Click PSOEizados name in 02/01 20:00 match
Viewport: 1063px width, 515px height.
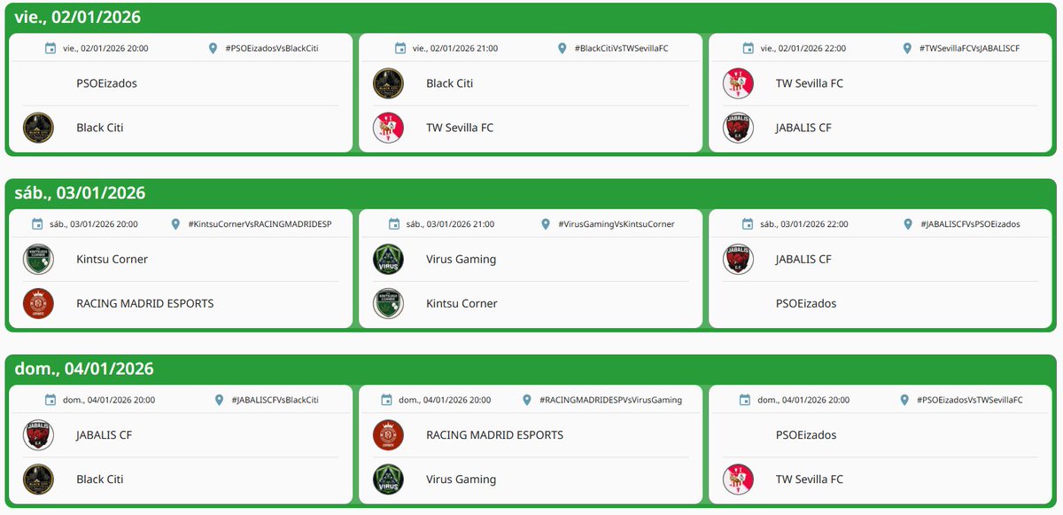point(106,83)
